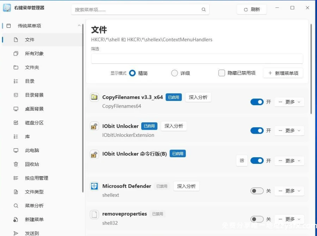The width and height of the screenshot is (317, 236).
Task: Enable the Microsoft Defender toggle switch
Action: tap(257, 191)
